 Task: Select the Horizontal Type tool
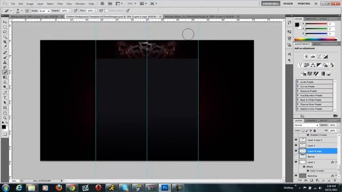[5, 98]
